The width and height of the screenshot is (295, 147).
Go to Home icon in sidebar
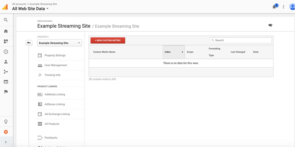[6, 31]
